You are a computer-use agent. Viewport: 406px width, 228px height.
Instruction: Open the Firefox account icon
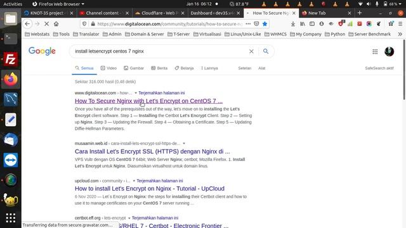[322, 24]
